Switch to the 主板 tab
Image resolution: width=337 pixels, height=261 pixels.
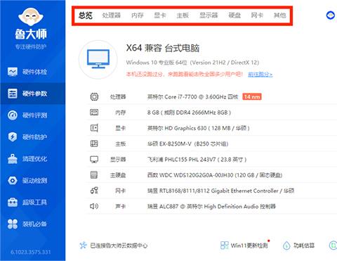click(x=183, y=15)
